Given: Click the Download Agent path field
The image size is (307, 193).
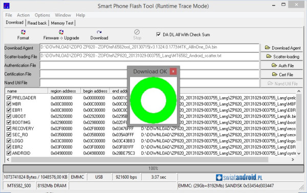Looking at the screenshot, I should click(x=149, y=48).
